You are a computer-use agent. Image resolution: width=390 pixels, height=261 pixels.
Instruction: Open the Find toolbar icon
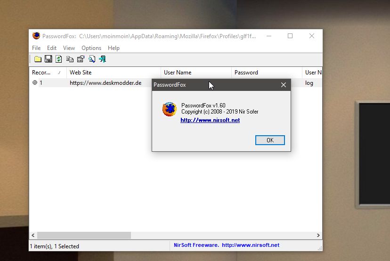92,59
